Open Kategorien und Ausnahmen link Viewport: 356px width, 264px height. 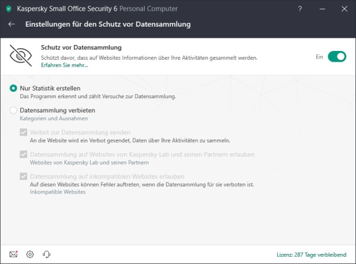coord(54,118)
